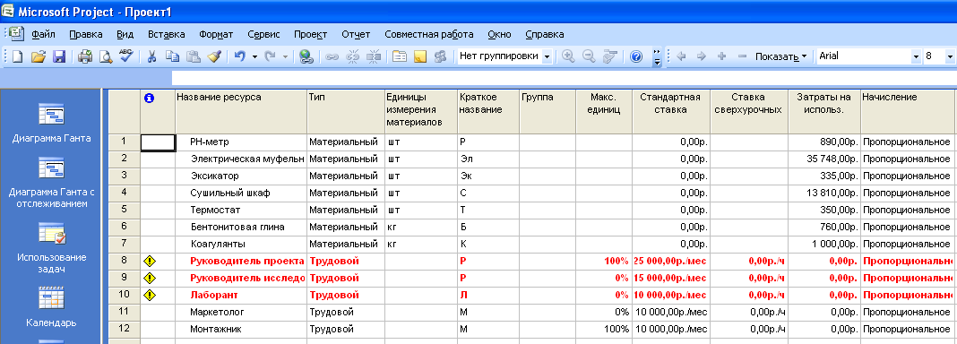Run the spelling check ABC icon
The image size is (957, 344).
pyautogui.click(x=126, y=56)
